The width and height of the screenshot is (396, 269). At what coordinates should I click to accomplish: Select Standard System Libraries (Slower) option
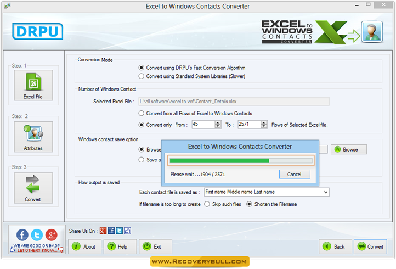pyautogui.click(x=141, y=76)
